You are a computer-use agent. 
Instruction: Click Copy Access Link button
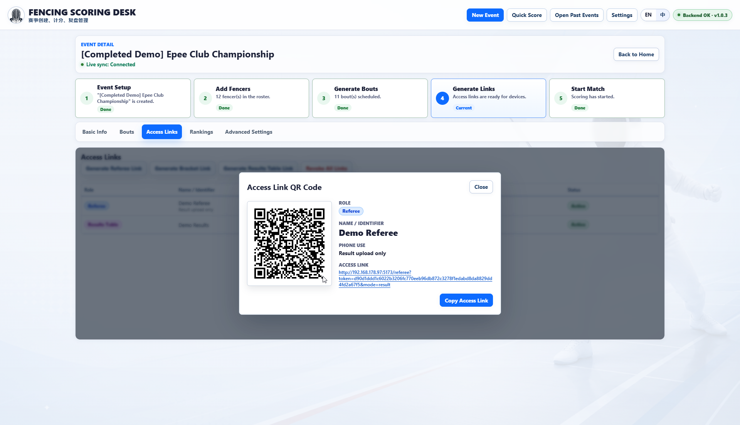pyautogui.click(x=466, y=301)
